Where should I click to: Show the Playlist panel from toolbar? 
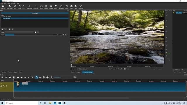pos(46,7)
